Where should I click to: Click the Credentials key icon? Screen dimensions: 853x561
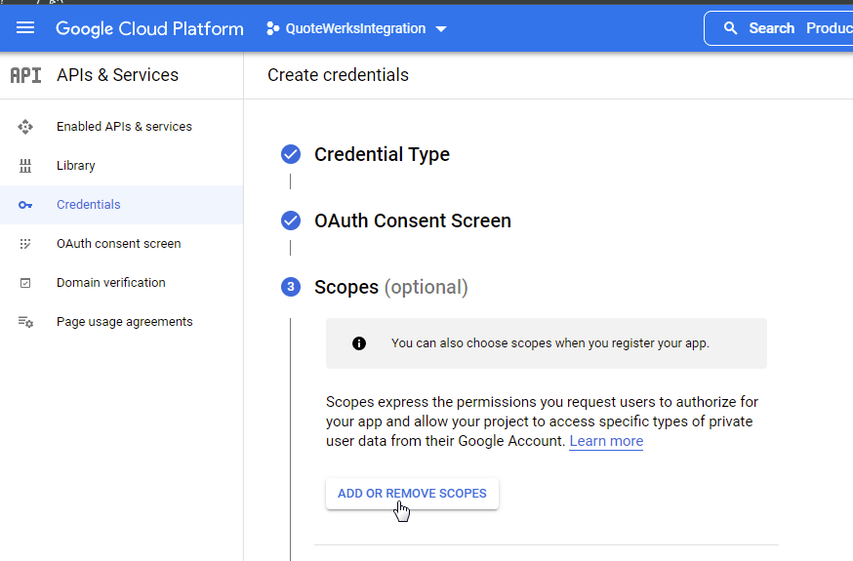25,205
